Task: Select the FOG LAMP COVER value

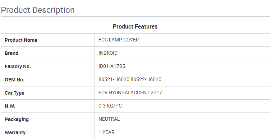Action: (119, 40)
